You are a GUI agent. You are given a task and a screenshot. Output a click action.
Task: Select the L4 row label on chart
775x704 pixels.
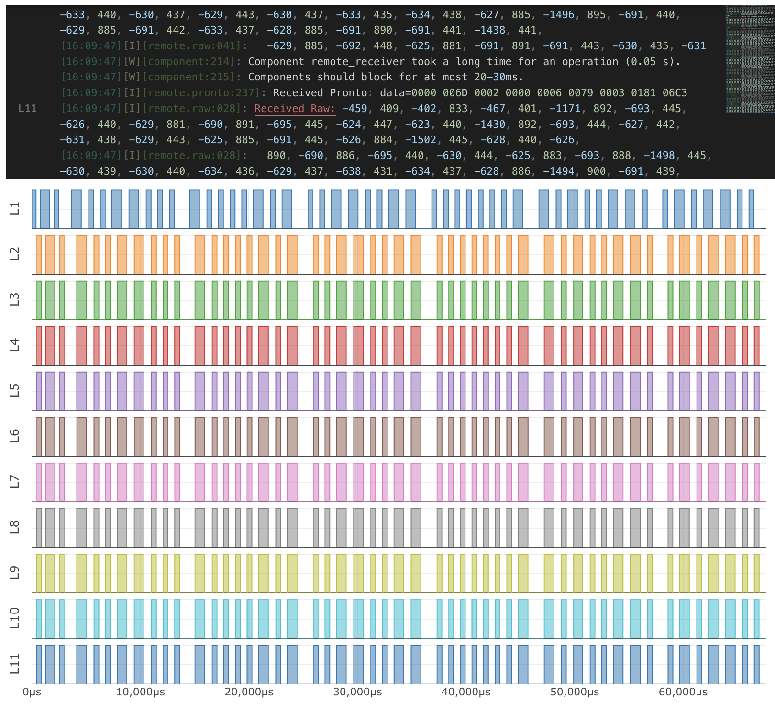tap(15, 345)
